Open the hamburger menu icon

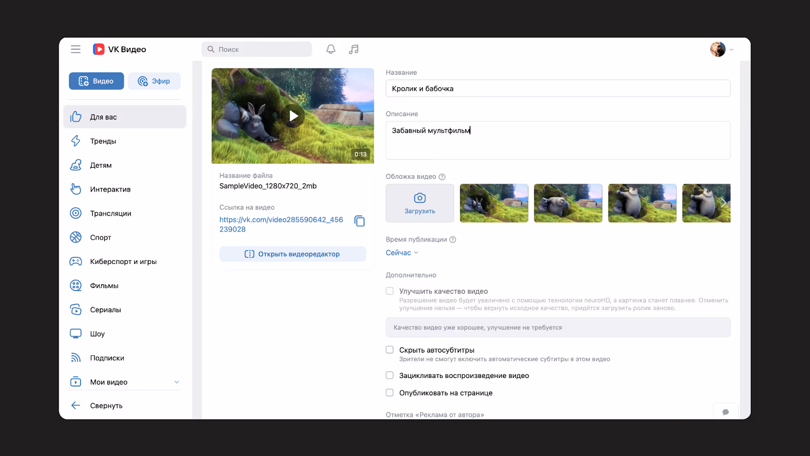tap(75, 49)
